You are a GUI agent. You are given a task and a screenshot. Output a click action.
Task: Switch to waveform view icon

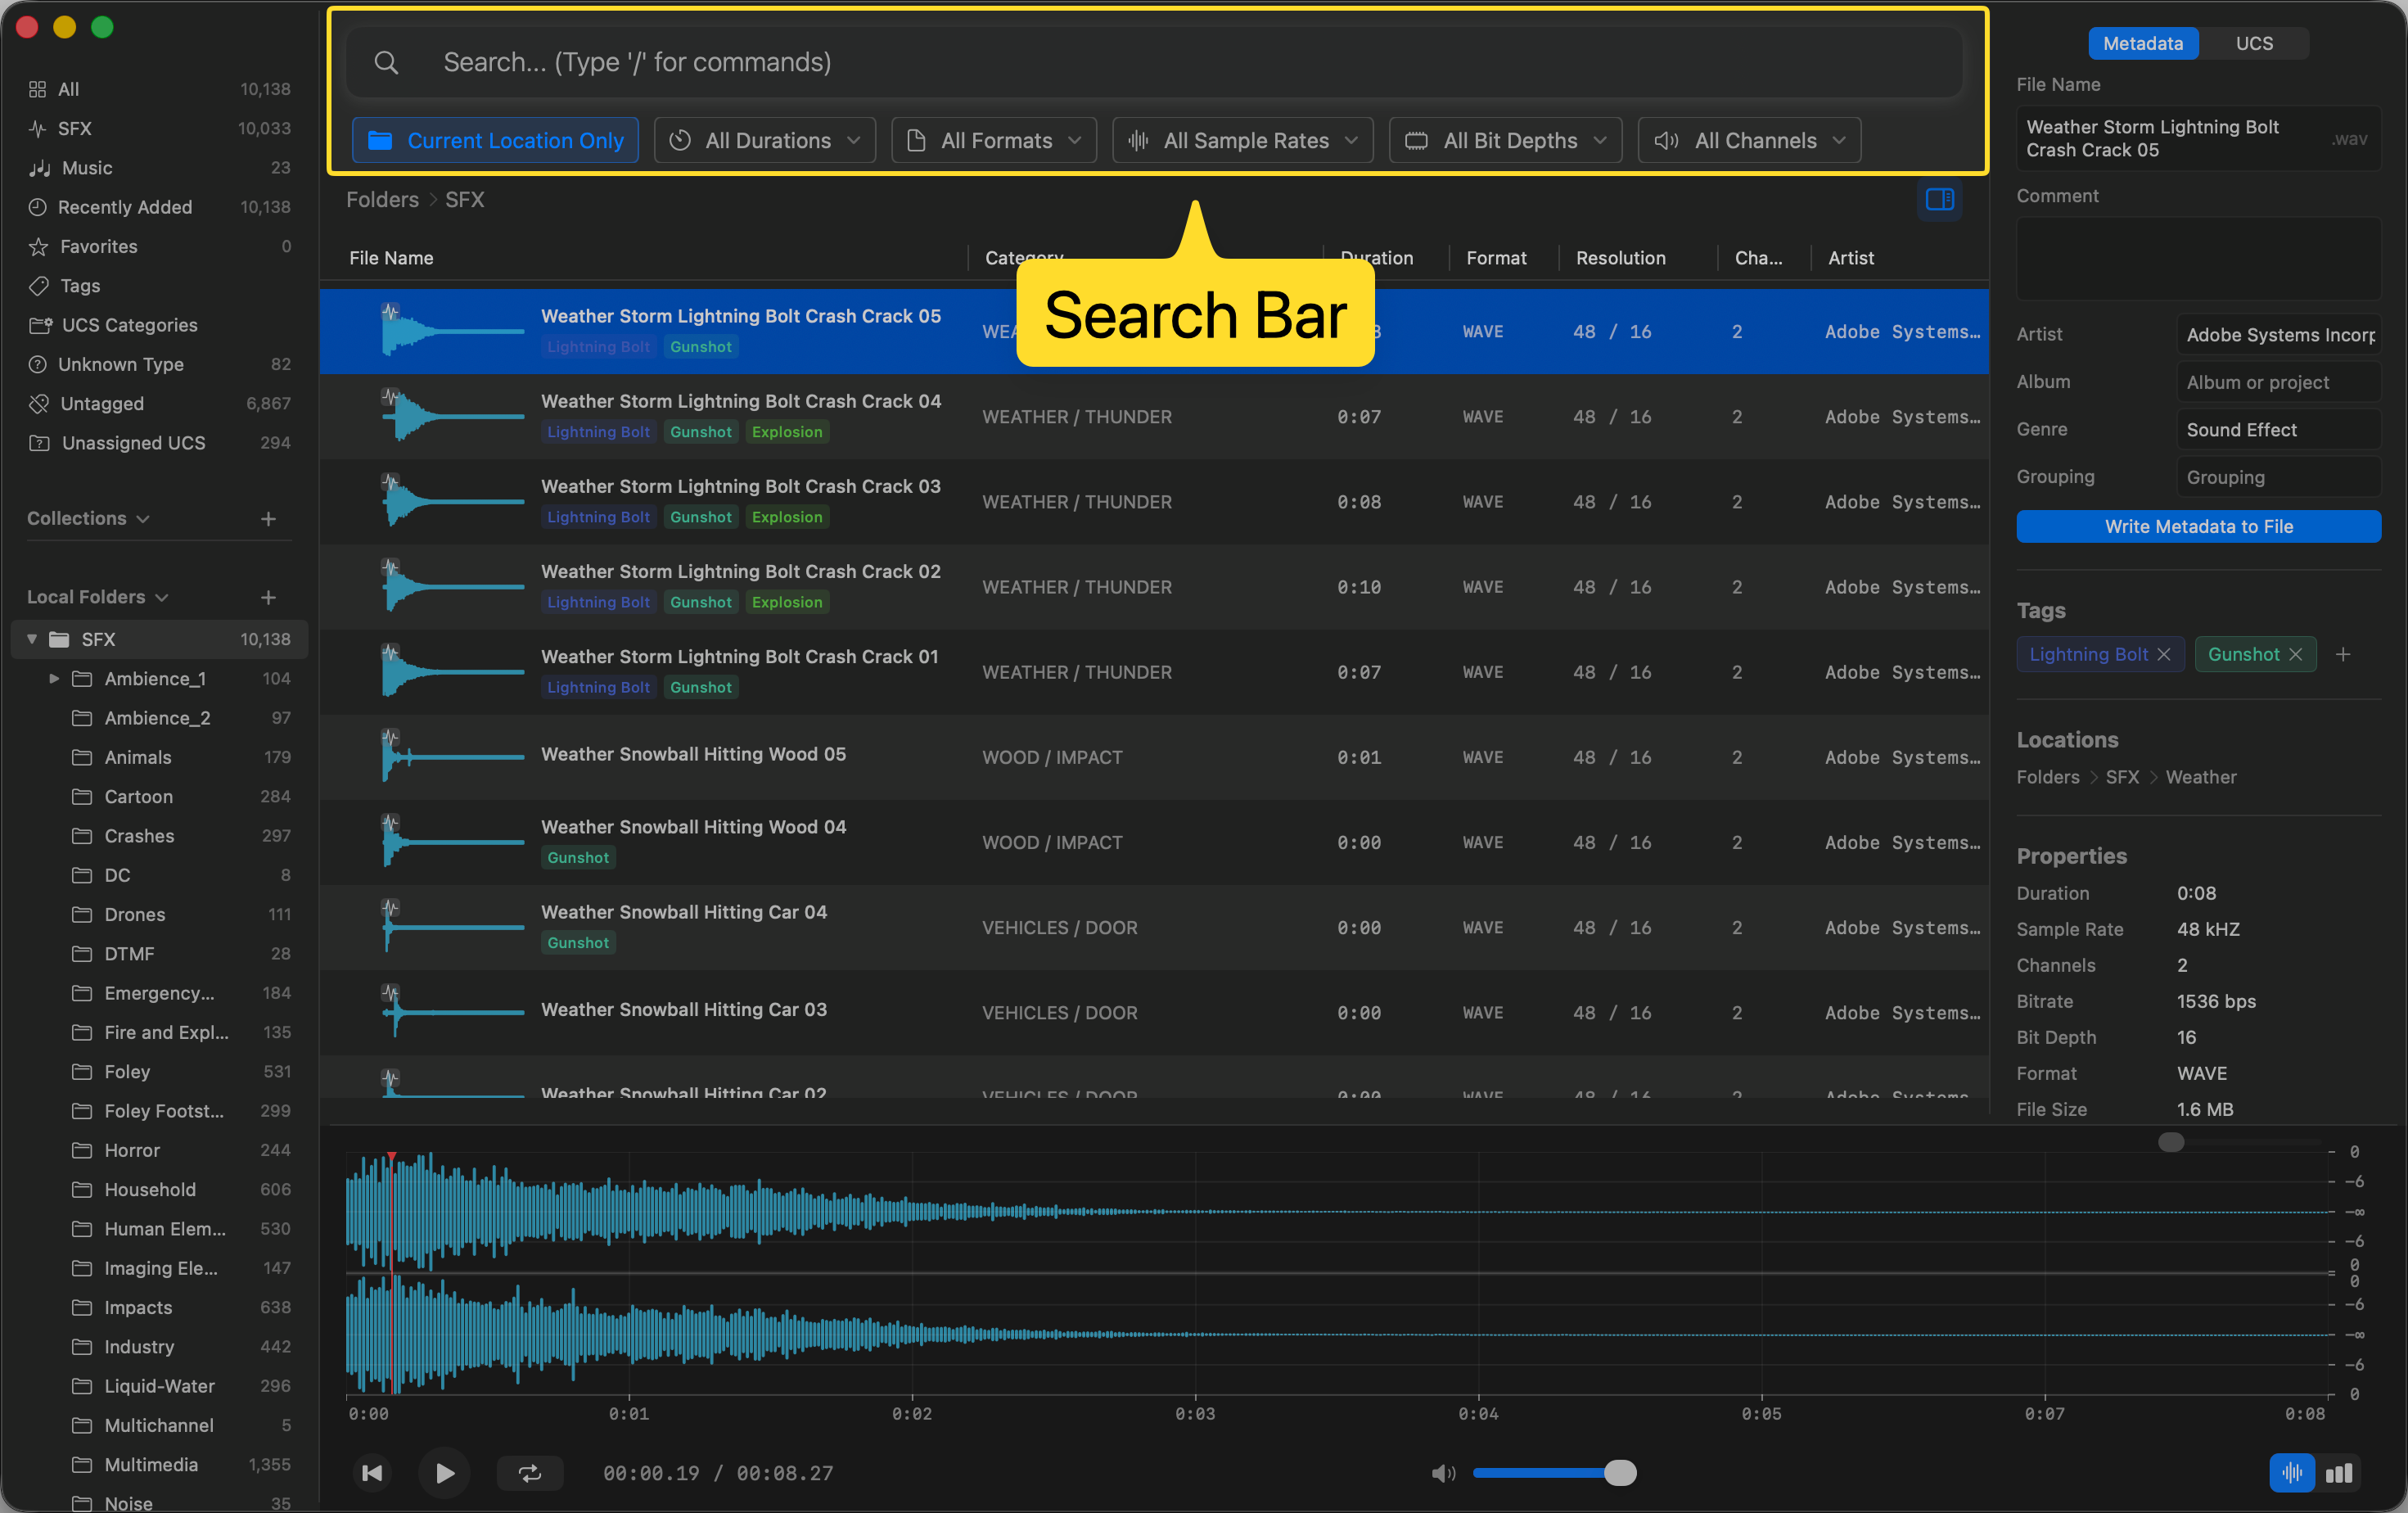click(x=2291, y=1472)
